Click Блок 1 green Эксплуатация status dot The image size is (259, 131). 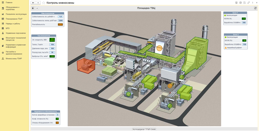225,15
